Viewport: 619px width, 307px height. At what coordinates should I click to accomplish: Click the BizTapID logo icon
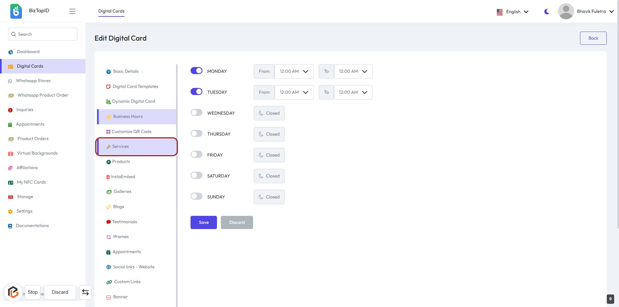[x=16, y=11]
